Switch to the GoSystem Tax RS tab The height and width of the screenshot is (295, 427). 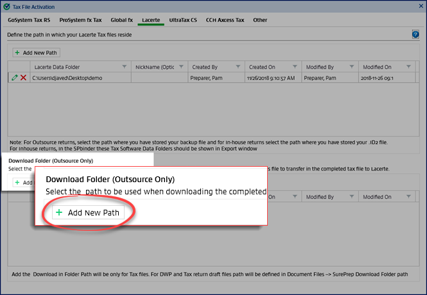coord(29,20)
